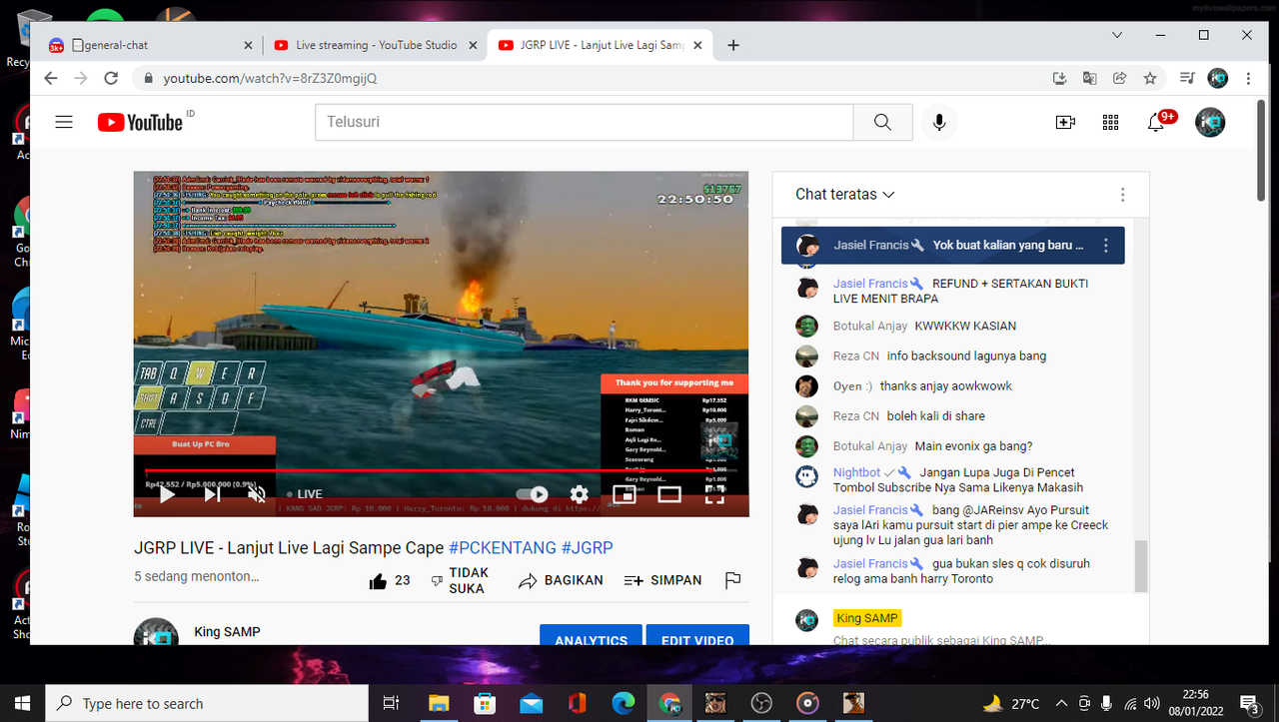Open File Explorer from taskbar

coord(438,703)
